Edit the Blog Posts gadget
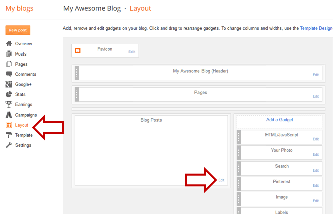This screenshot has width=333, height=214. [221, 180]
